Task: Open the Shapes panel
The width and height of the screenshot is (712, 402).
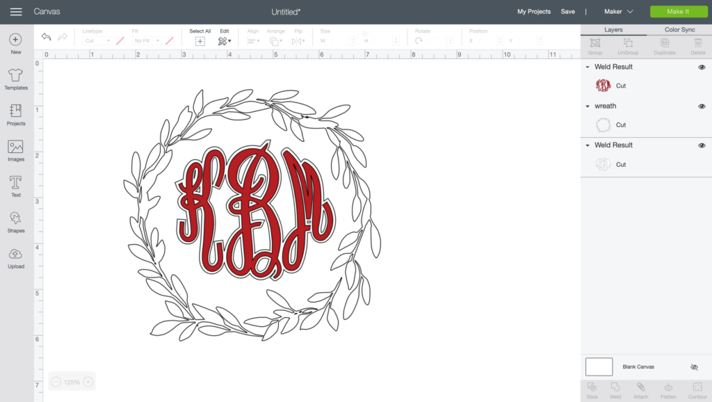Action: 15,223
